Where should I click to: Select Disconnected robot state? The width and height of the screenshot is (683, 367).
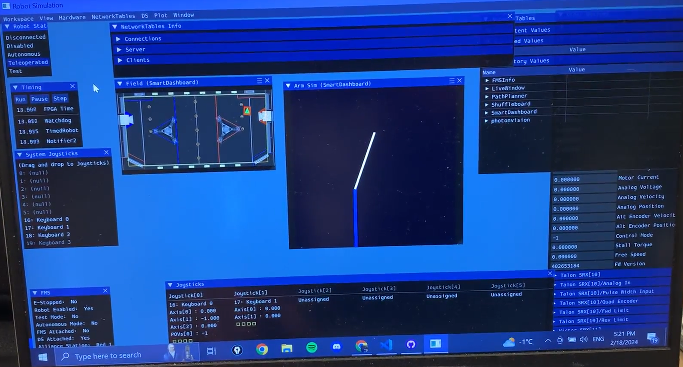click(26, 37)
